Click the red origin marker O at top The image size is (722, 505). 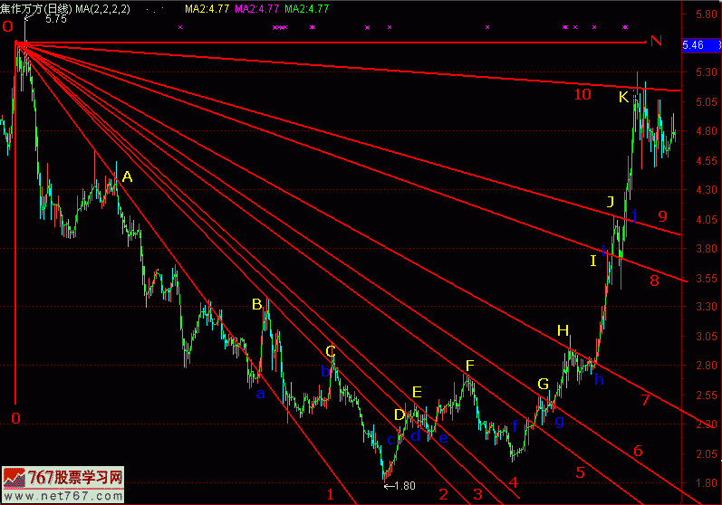7,27
